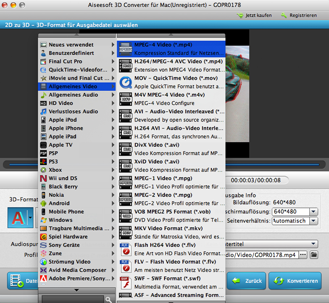Click the search magnifier icon in menu

click(x=108, y=299)
